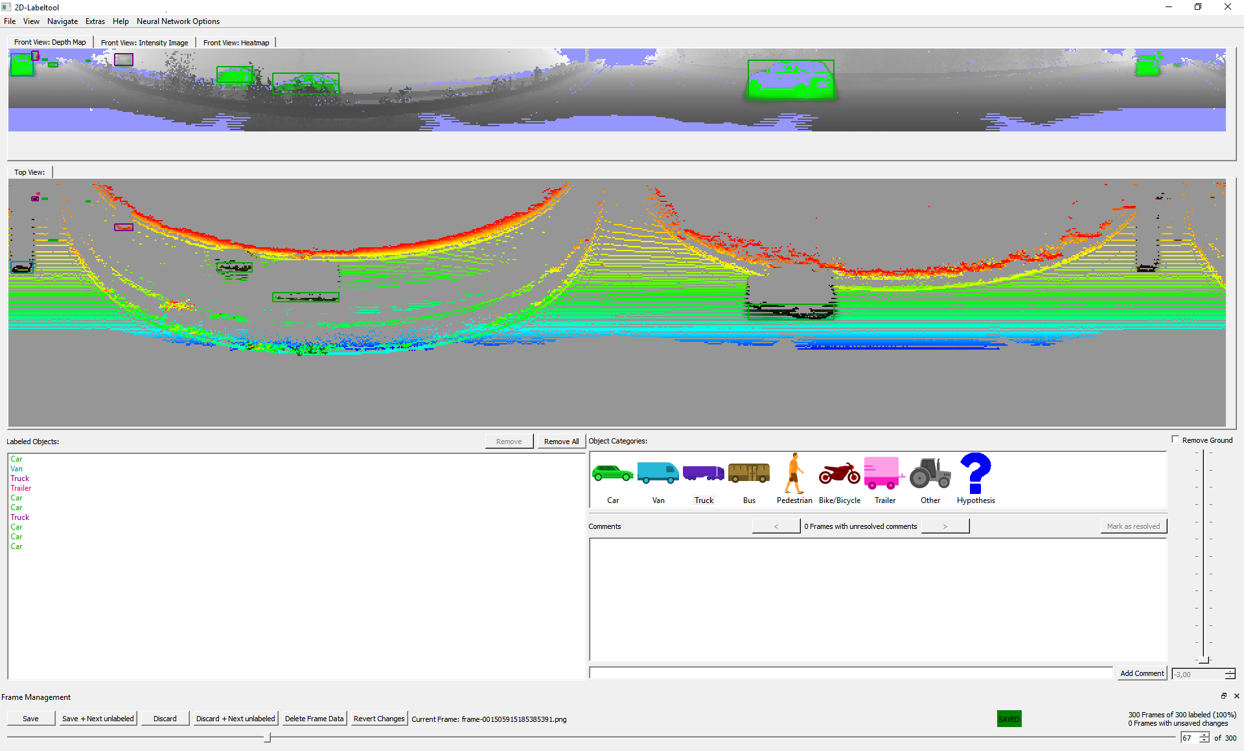Select the Van category icon
The width and height of the screenshot is (1244, 751).
[658, 474]
